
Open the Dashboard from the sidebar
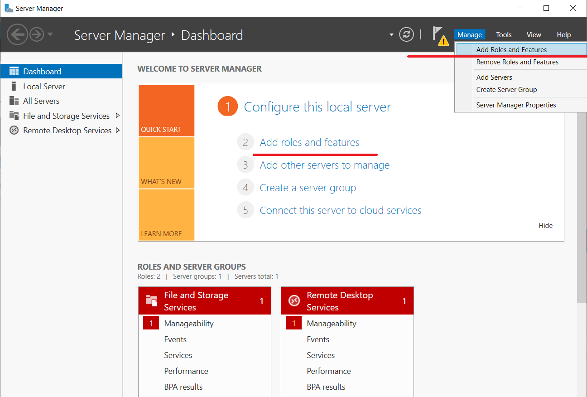pos(42,71)
